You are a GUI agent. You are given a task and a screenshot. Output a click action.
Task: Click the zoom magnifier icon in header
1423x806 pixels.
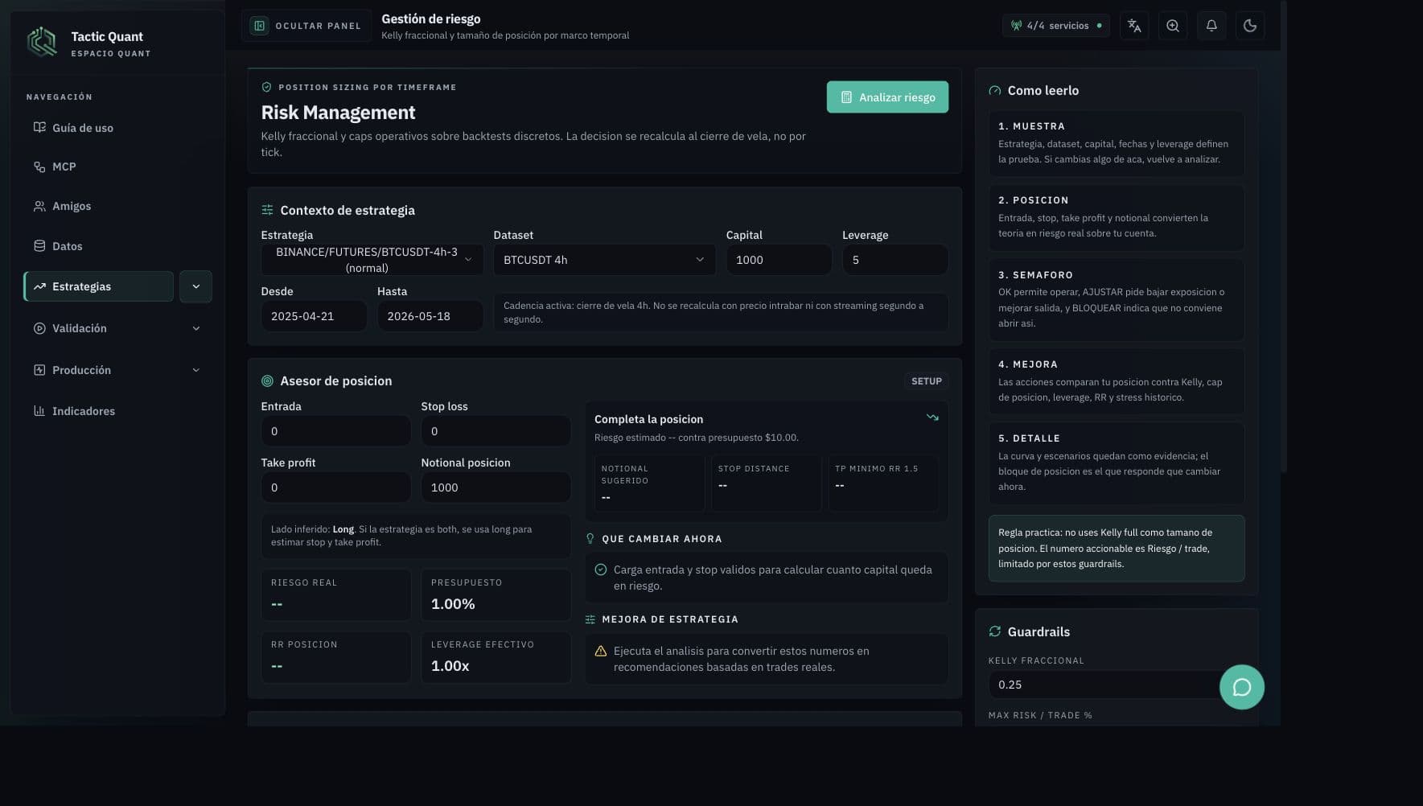[1173, 26]
